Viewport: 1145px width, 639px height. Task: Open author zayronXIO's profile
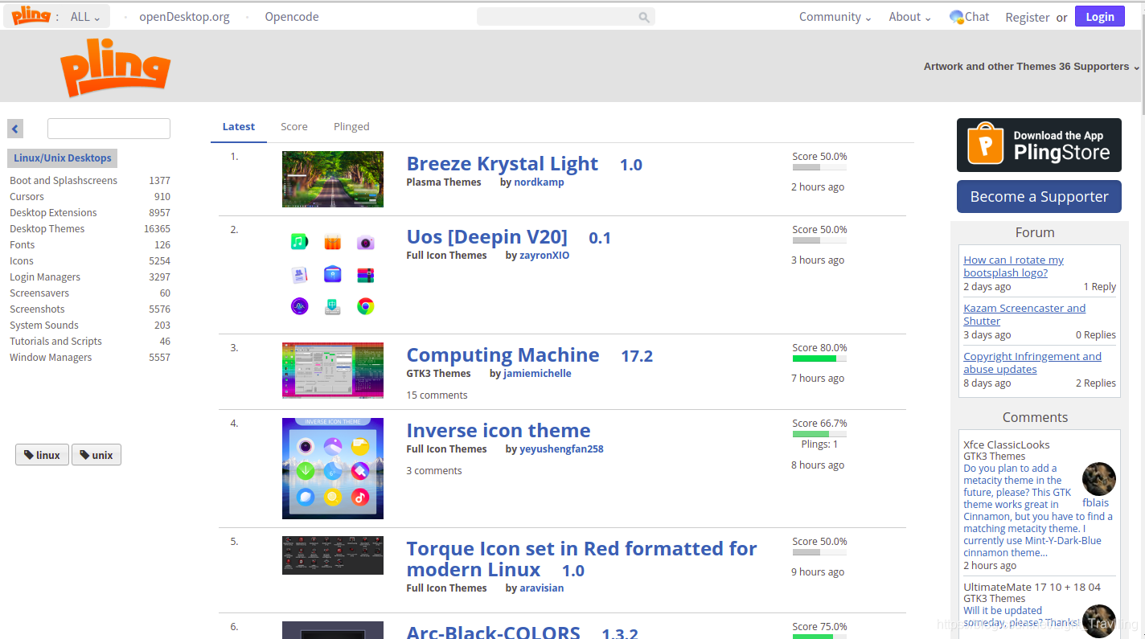point(544,256)
